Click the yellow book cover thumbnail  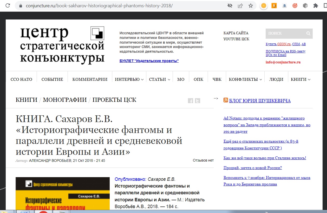63,194
